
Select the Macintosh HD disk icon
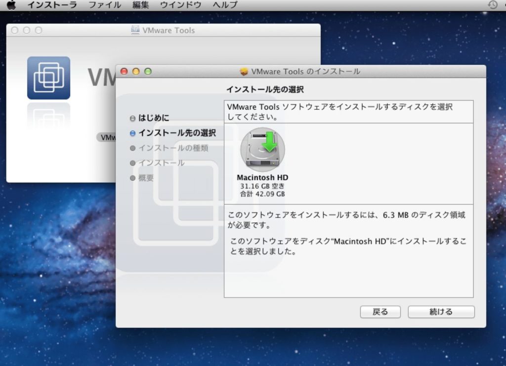click(262, 149)
